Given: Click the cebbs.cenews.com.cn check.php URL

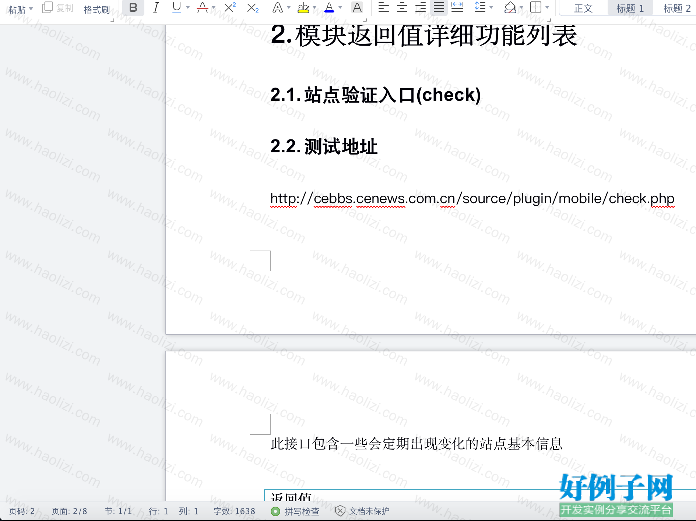Looking at the screenshot, I should click(472, 199).
